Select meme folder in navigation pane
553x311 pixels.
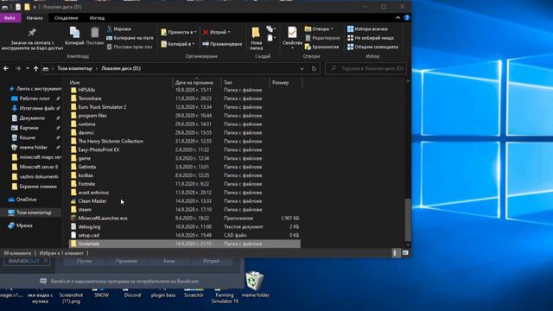click(x=33, y=148)
